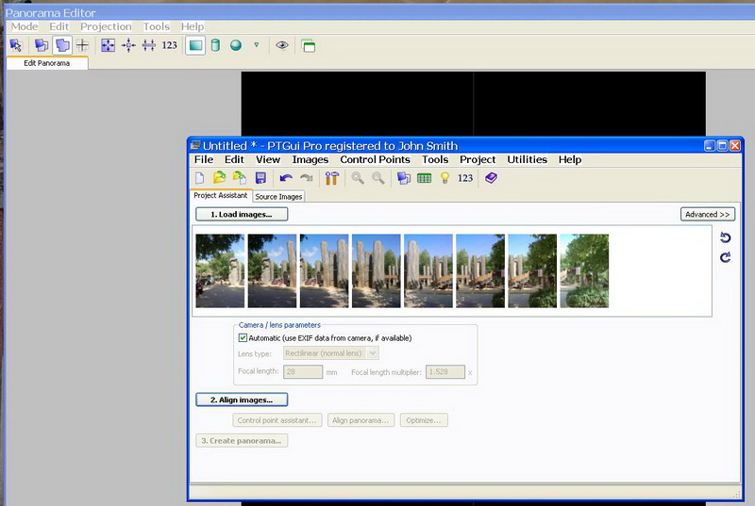This screenshot has height=506, width=755.
Task: Open the control point table icon
Action: (424, 178)
